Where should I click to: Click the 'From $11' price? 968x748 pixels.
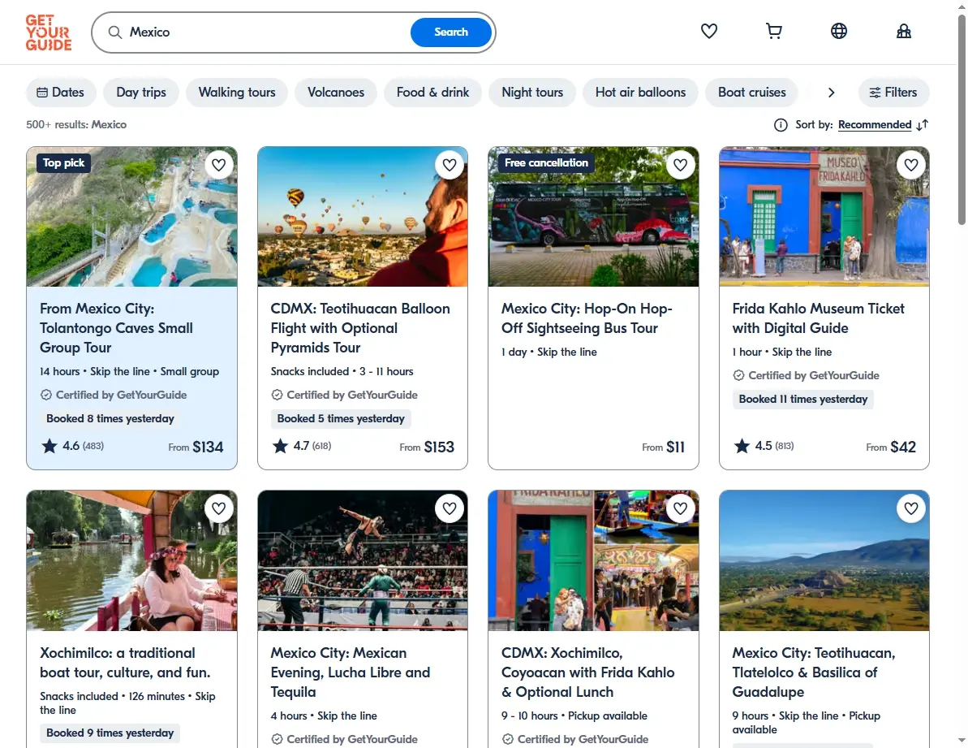[x=664, y=447]
